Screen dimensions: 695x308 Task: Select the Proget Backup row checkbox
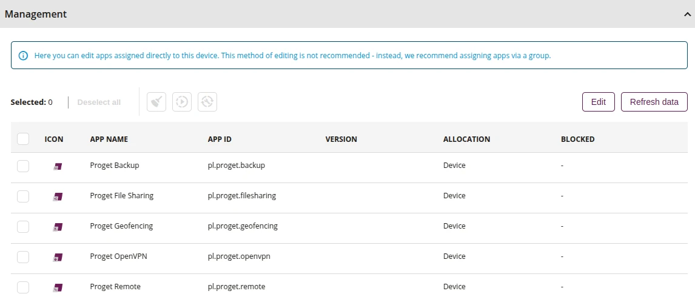point(23,166)
